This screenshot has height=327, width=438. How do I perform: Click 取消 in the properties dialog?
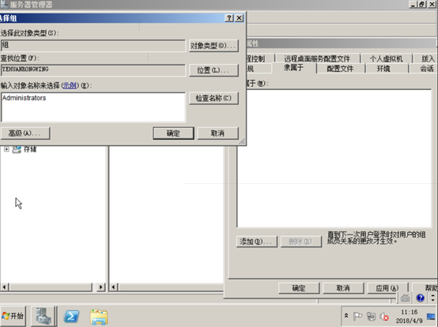pos(343,288)
